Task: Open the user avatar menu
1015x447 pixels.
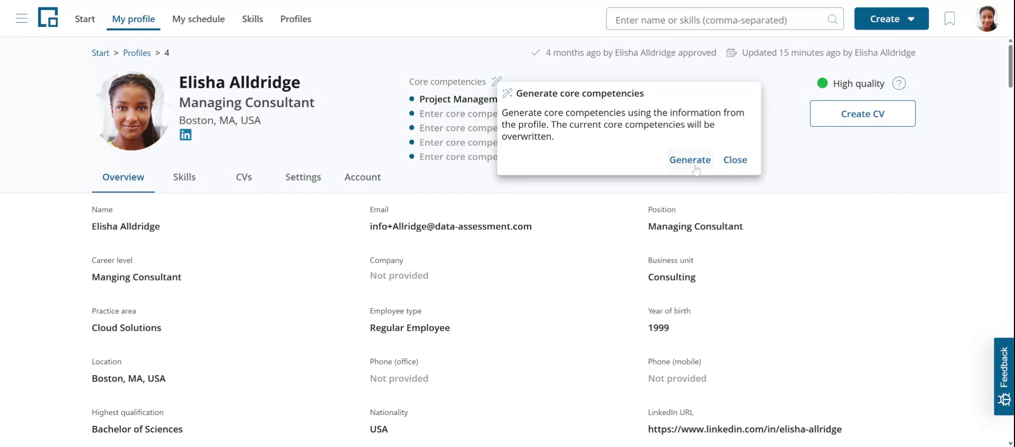Action: coord(986,19)
